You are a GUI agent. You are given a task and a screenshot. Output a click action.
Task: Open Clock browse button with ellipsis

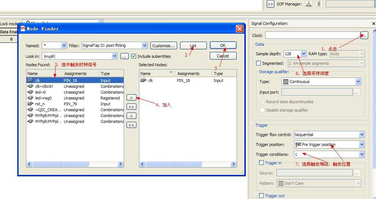click(364, 35)
